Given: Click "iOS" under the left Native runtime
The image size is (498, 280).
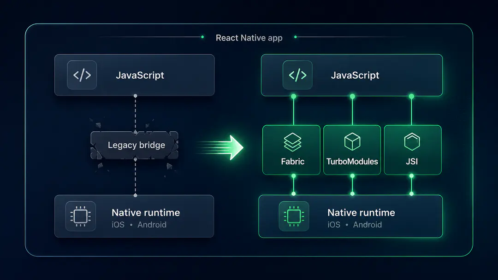Looking at the screenshot, I should tap(118, 225).
